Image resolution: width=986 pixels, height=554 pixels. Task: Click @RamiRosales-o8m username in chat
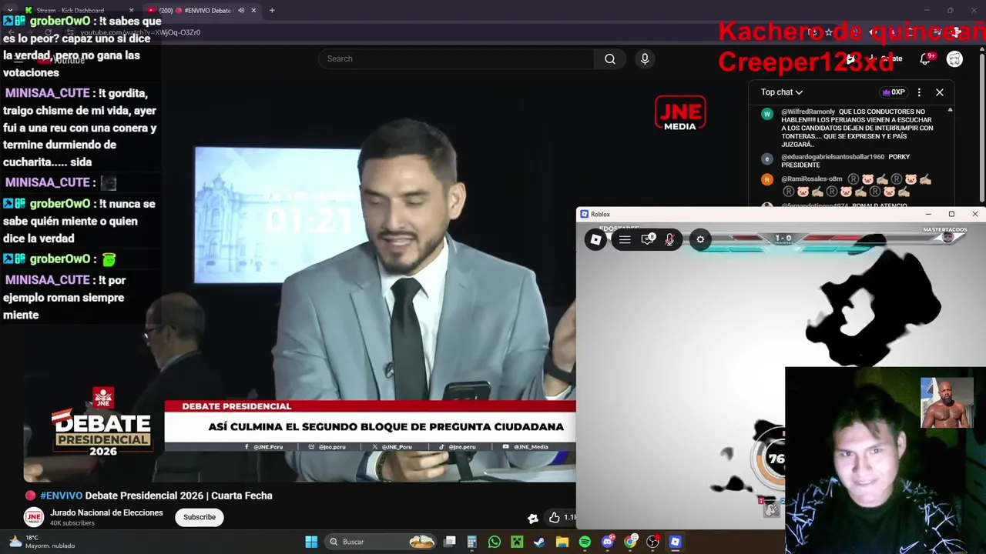coord(812,179)
